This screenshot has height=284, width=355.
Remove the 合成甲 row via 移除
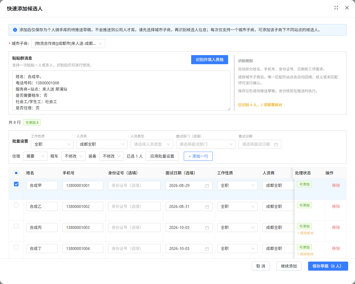tap(336, 185)
